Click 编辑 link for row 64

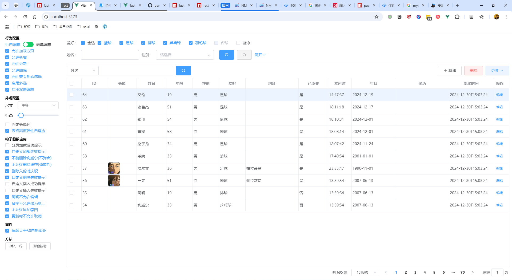[x=499, y=95]
